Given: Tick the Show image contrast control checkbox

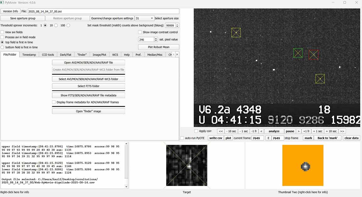Looking at the screenshot, I should click(140, 32).
